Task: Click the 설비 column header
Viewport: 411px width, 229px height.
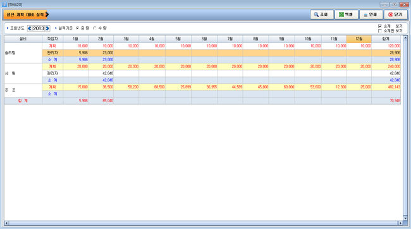Action: click(x=23, y=39)
